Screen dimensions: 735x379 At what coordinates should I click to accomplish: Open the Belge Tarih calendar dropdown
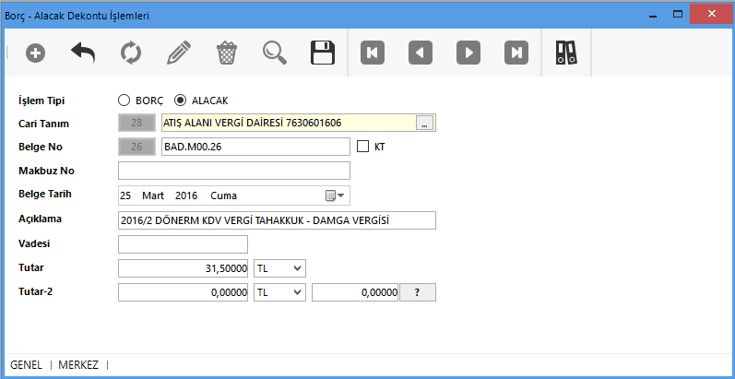[334, 195]
